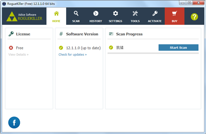
Task: Open the Tools tab
Action: coord(135,16)
